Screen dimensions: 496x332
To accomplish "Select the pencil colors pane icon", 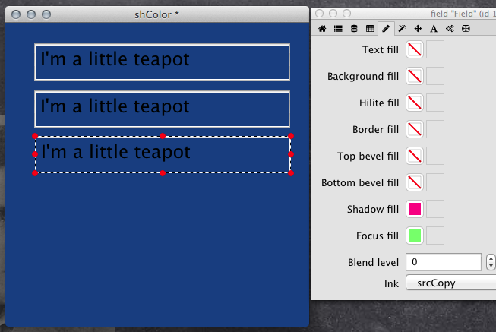I will click(x=386, y=29).
